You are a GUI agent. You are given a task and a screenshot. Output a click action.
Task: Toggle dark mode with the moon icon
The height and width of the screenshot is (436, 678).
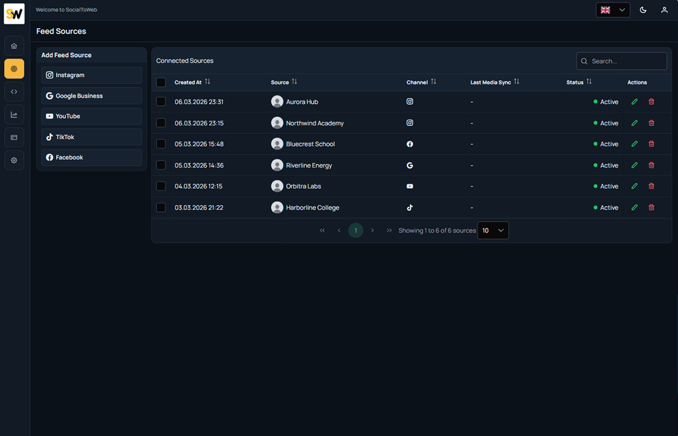pos(643,10)
